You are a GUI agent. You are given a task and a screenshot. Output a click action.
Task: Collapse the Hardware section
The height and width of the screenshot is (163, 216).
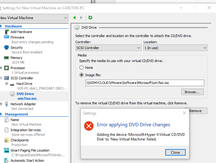click(x=1, y=26)
